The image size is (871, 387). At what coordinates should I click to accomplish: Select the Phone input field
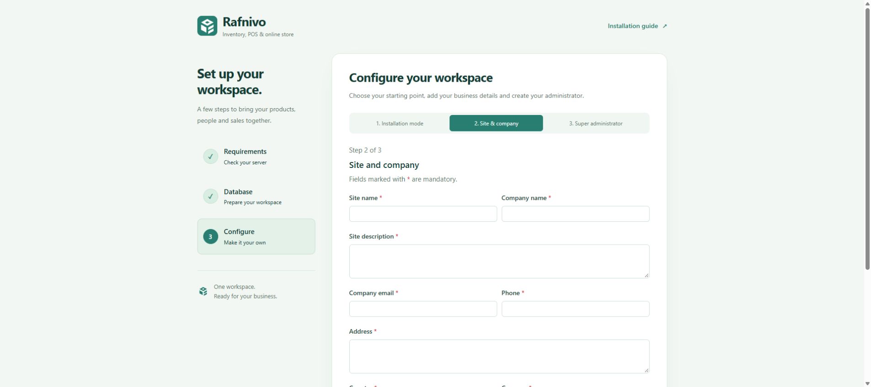[575, 309]
